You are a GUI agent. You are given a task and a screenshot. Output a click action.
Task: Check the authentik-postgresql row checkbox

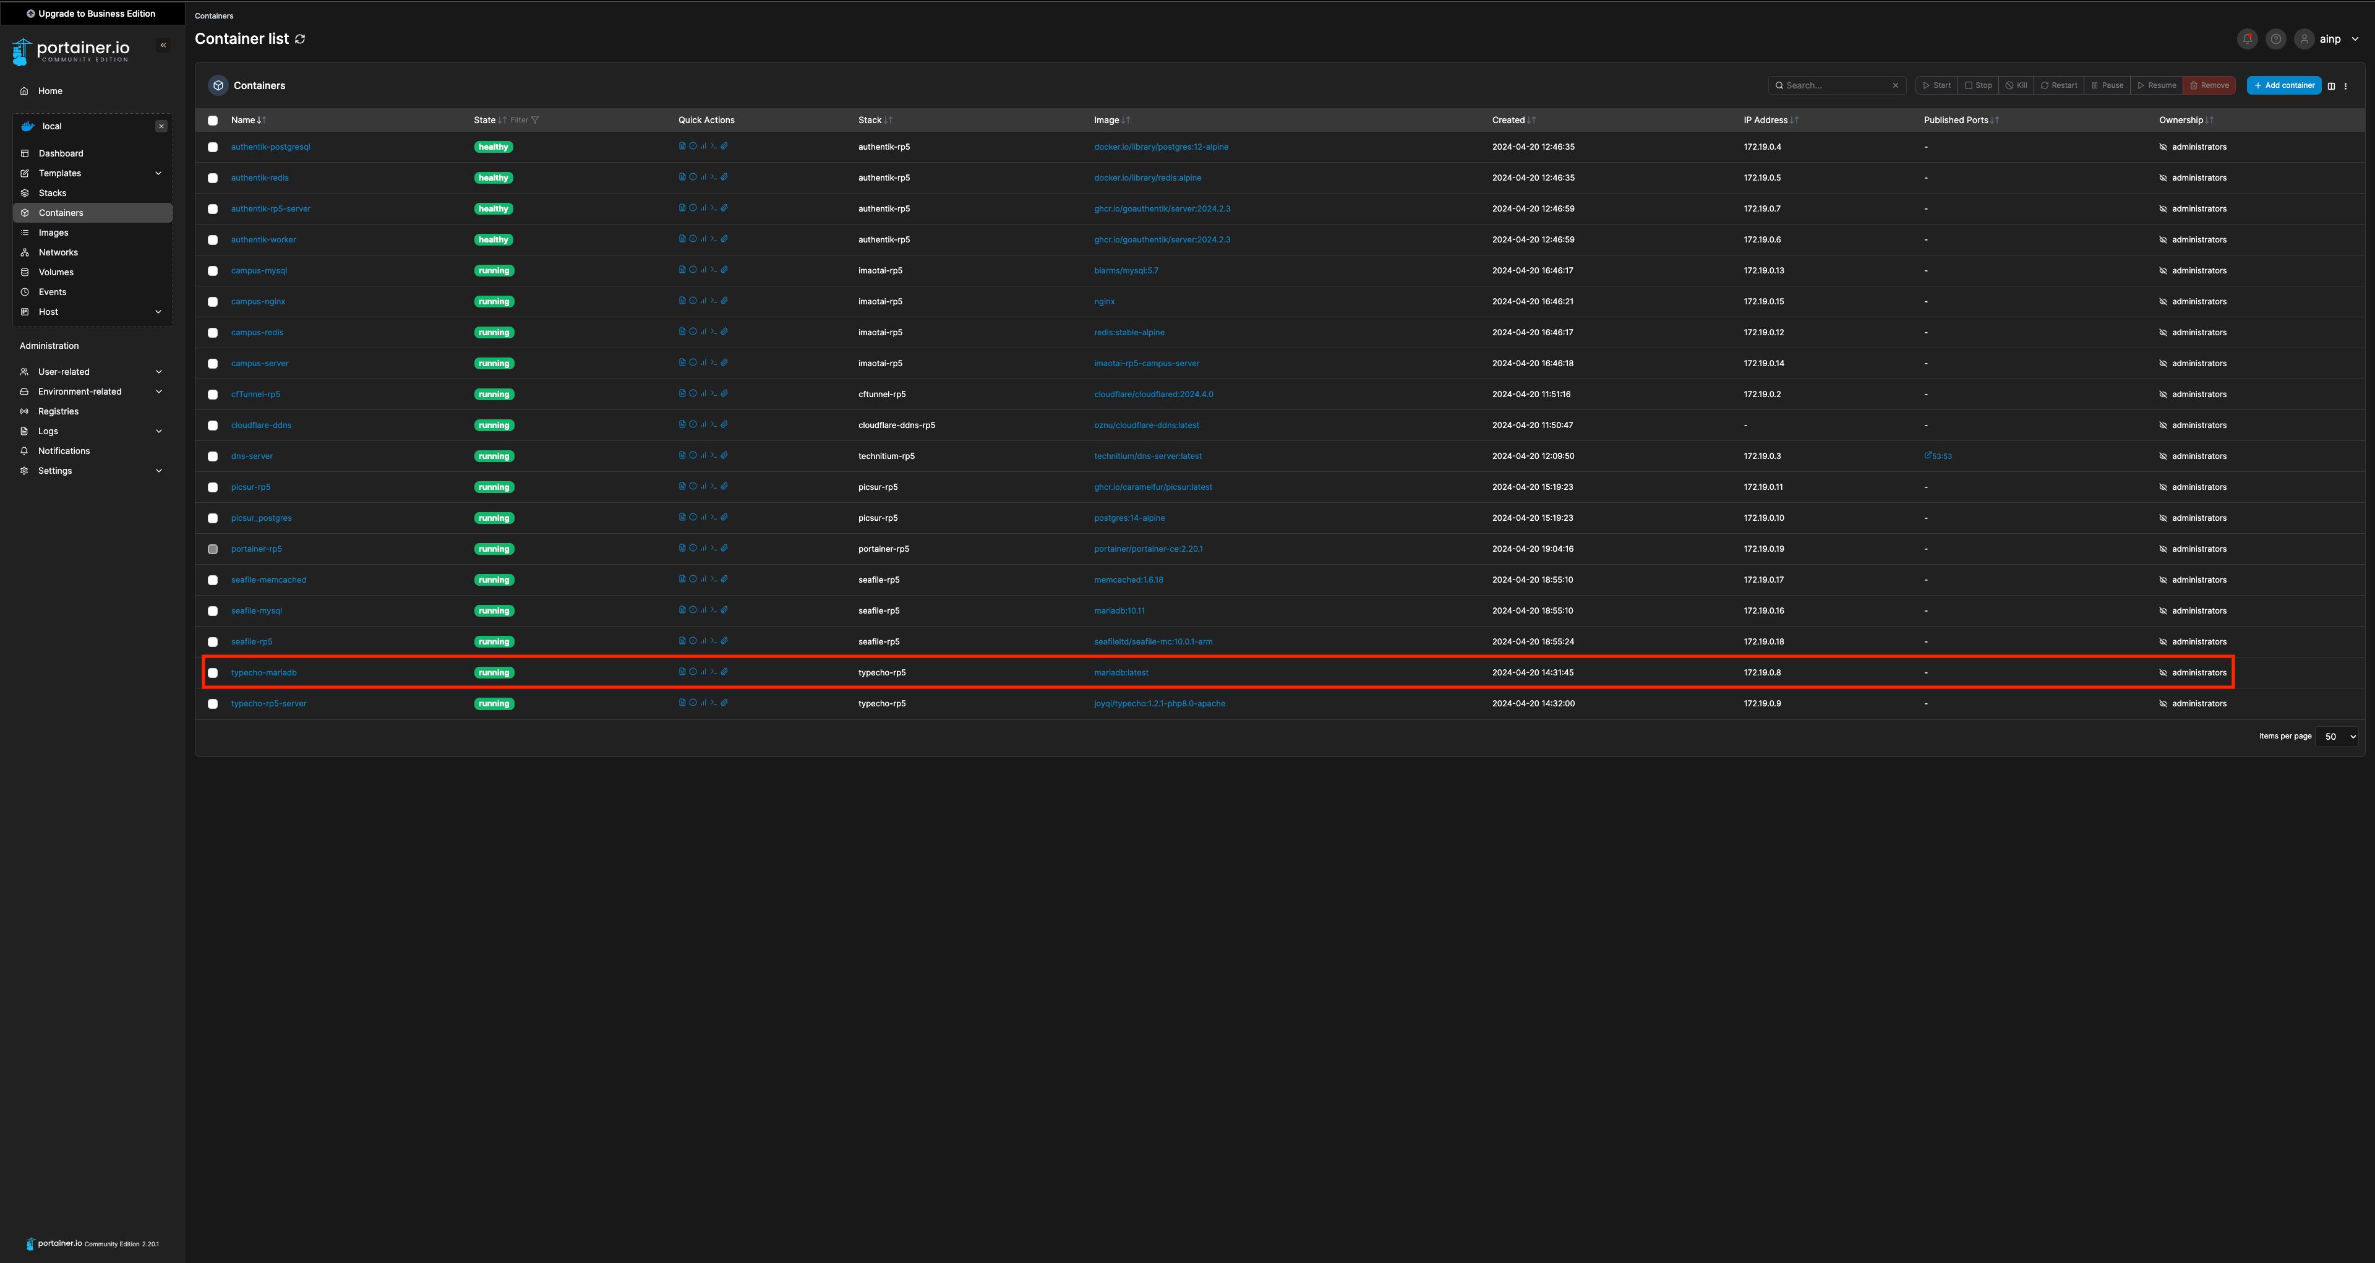point(213,147)
